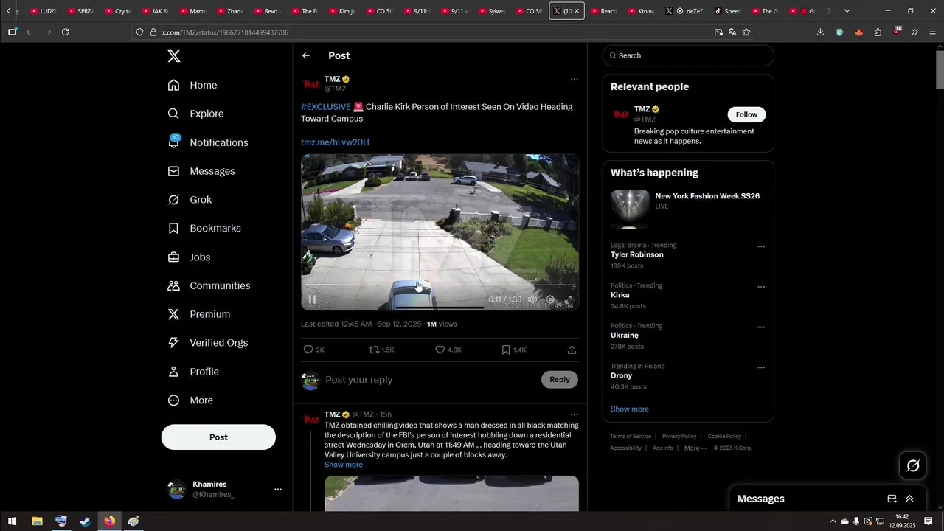Open the floating Grok button

(x=913, y=466)
